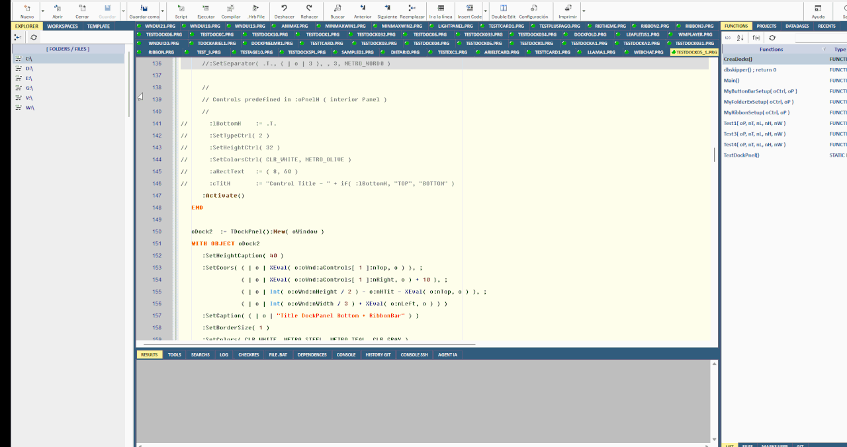
Task: Click the functions search input field
Action: click(x=821, y=38)
